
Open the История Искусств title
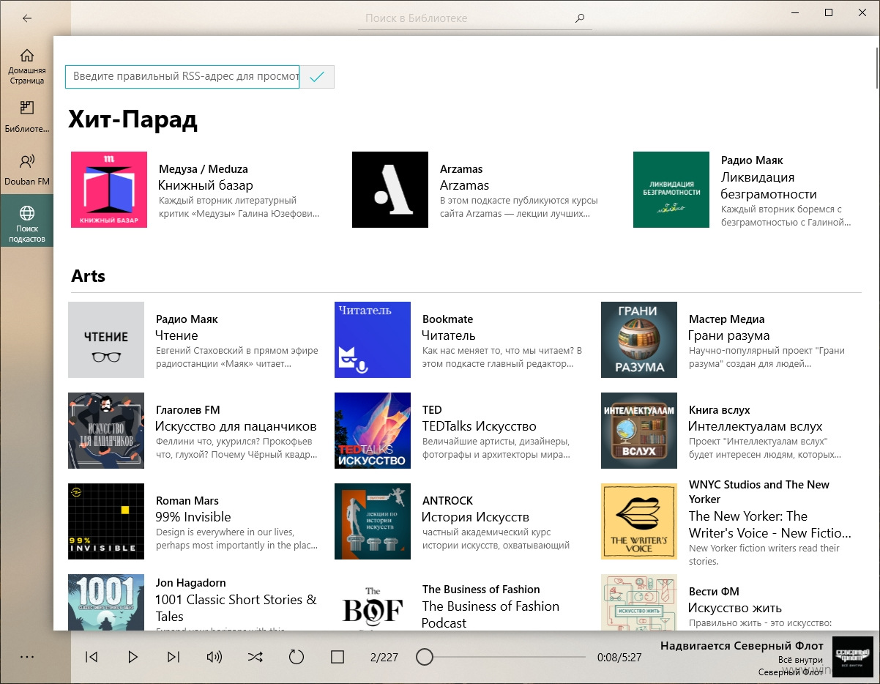475,517
